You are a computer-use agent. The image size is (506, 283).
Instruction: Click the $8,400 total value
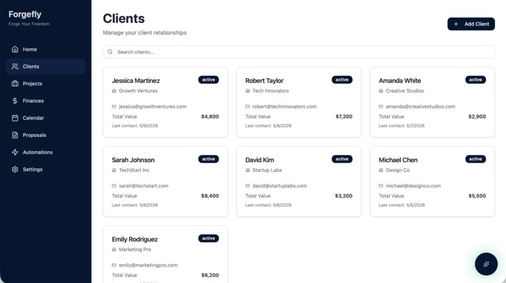pos(210,196)
